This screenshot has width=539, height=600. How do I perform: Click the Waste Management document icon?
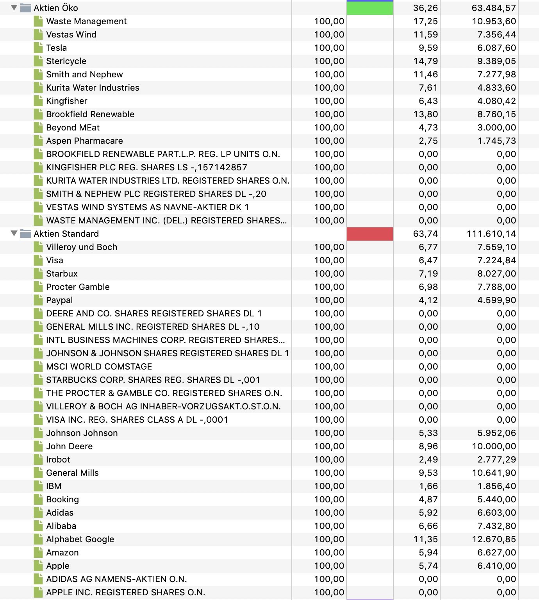click(x=38, y=21)
